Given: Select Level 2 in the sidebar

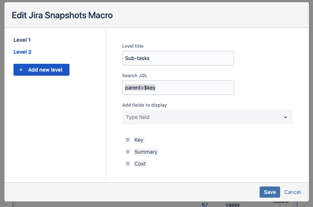Looking at the screenshot, I should click(22, 52).
